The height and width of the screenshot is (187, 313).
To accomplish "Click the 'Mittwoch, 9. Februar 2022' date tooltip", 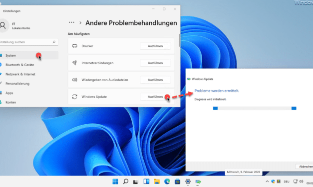I will point(244,172).
